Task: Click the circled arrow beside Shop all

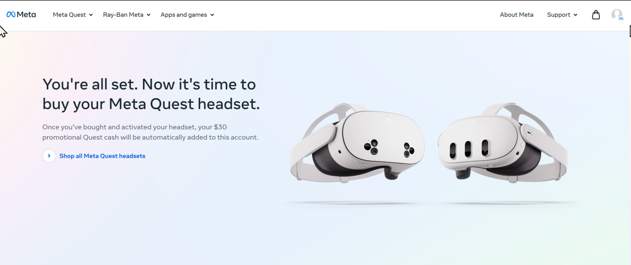Action: (49, 156)
